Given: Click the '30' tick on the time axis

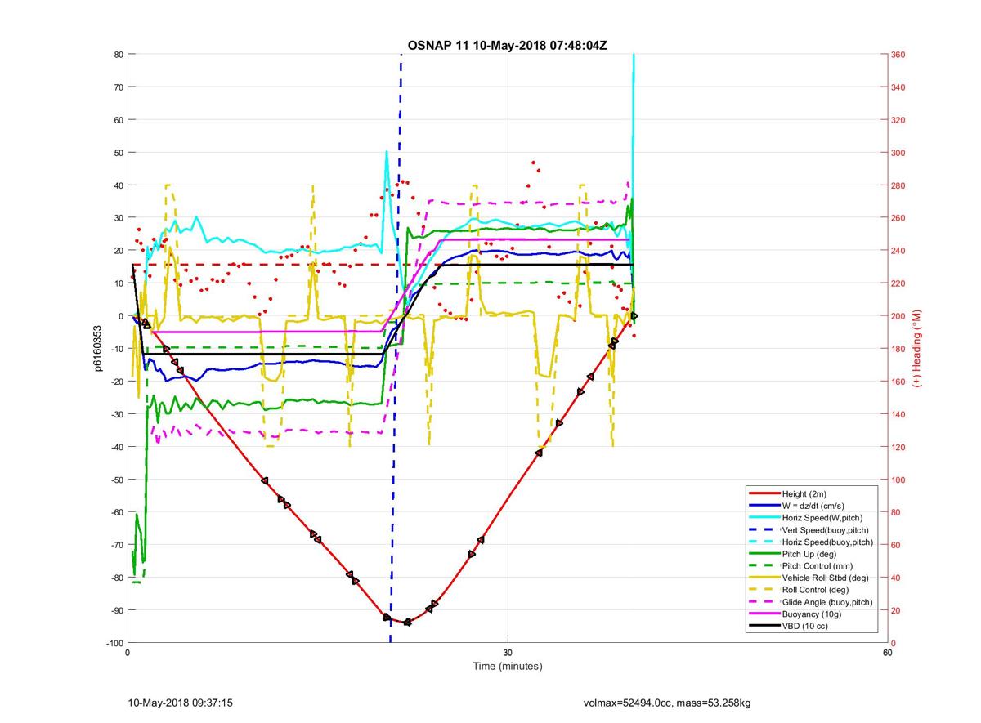Looking at the screenshot, I should click(508, 653).
